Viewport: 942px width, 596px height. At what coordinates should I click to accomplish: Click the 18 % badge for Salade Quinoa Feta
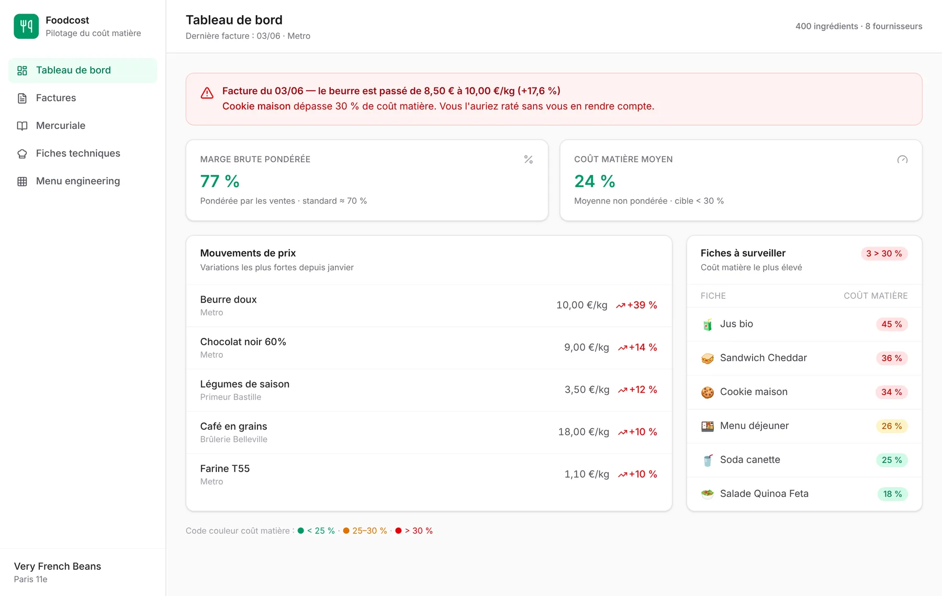[892, 494]
